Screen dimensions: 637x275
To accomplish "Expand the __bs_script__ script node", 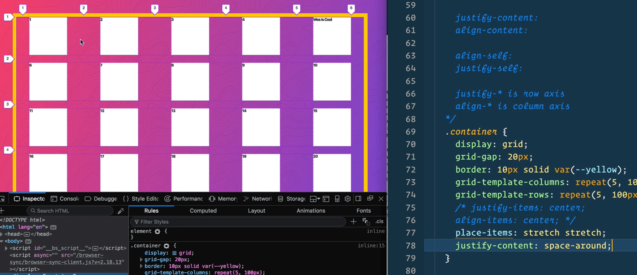I will (x=6, y=248).
